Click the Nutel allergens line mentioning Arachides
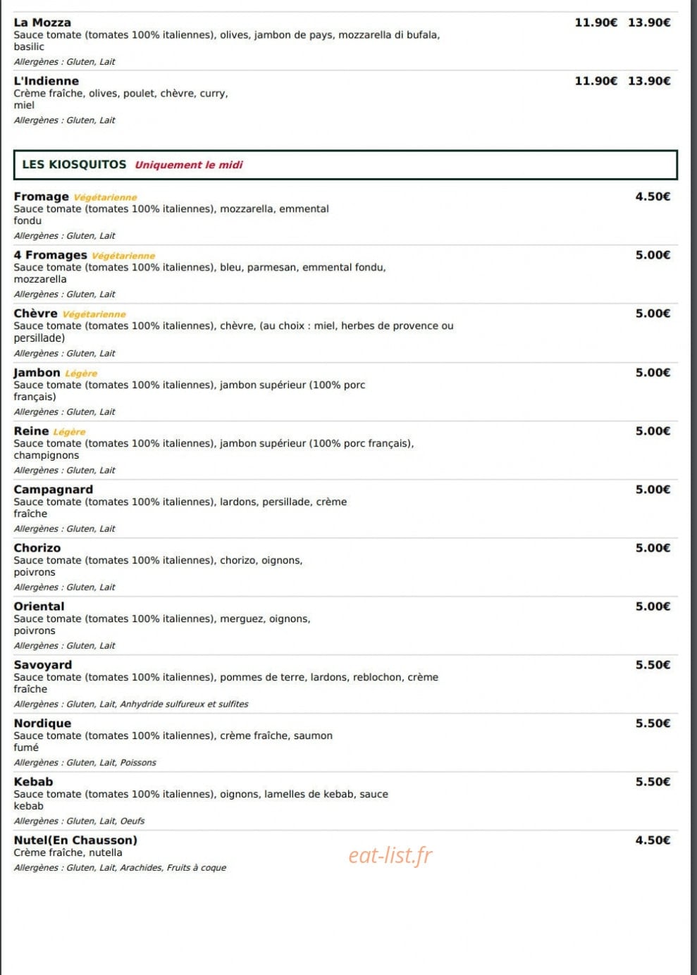The image size is (697, 975). click(120, 868)
